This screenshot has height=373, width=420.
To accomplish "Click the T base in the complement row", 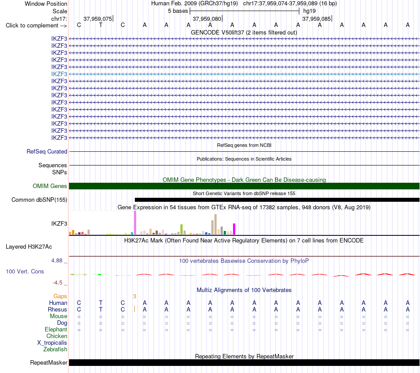I will 101,25.
